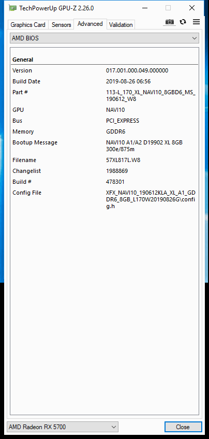Viewport: 209px width, 439px height.
Task: Click the Bootup Message value NAVI10 A1/A2
Action: tap(144, 145)
